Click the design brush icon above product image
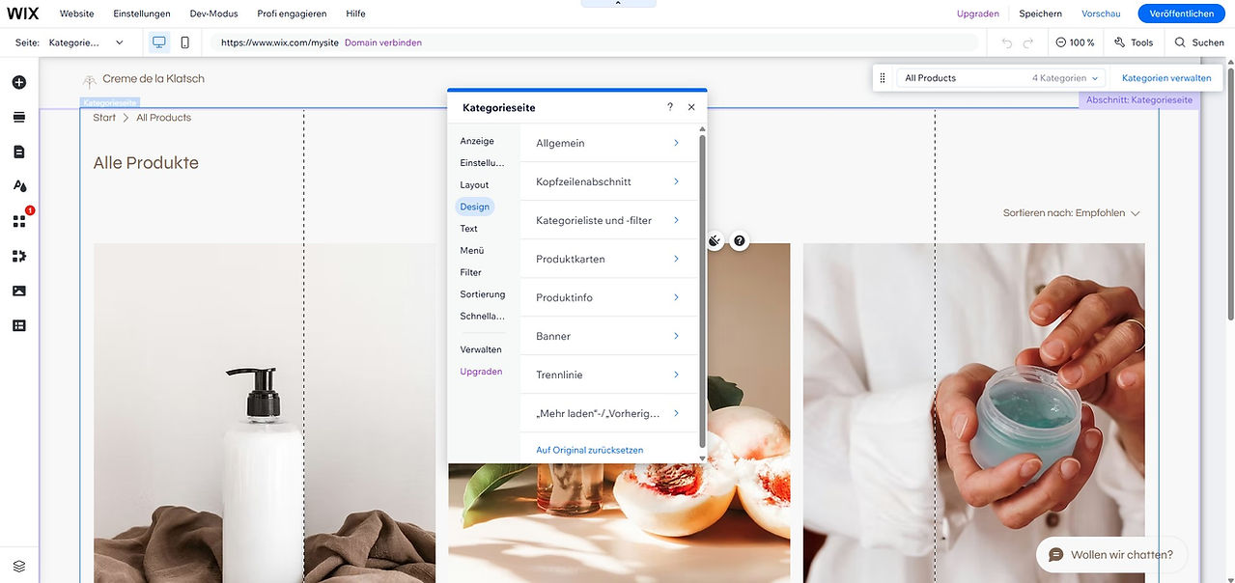Viewport: 1235px width, 583px height. tap(715, 241)
